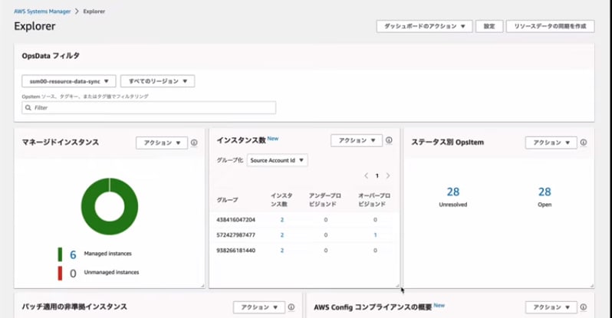The height and width of the screenshot is (318, 612).
Task: Open the all regions dropdown
Action: (158, 81)
